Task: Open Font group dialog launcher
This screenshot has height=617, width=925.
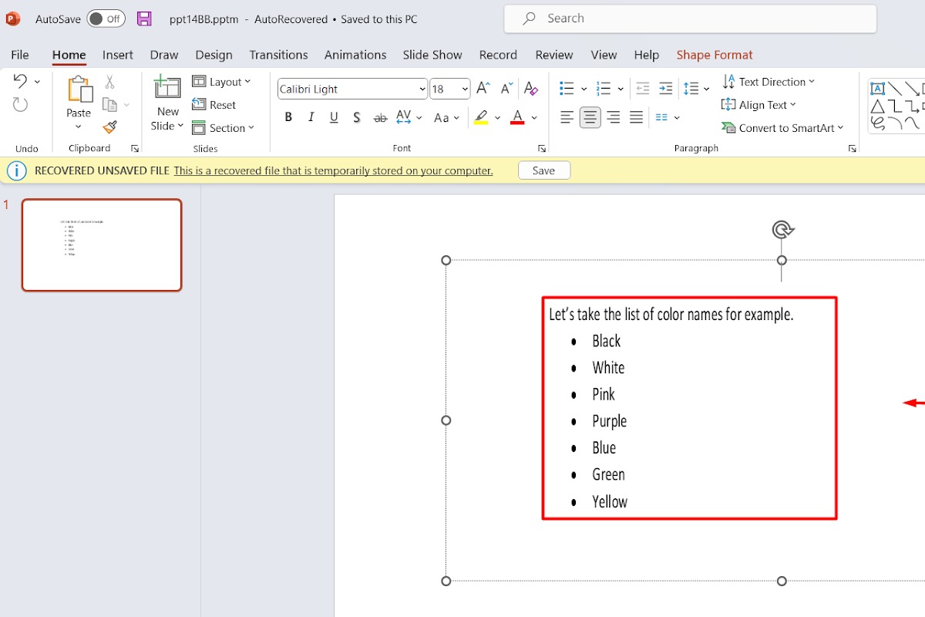Action: click(542, 148)
